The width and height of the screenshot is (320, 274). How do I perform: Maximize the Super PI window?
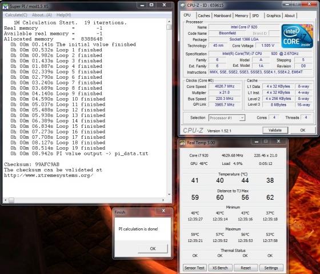(151, 5)
